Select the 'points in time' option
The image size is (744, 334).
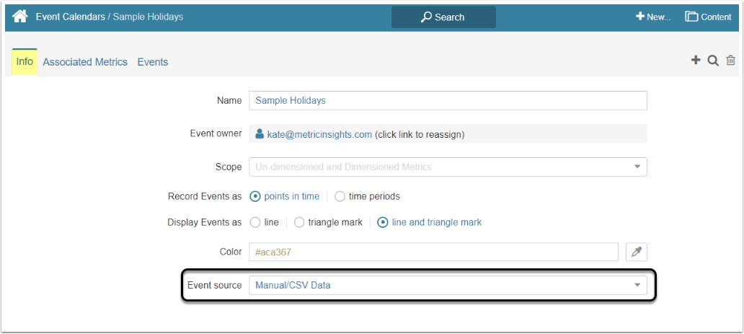pyautogui.click(x=255, y=196)
